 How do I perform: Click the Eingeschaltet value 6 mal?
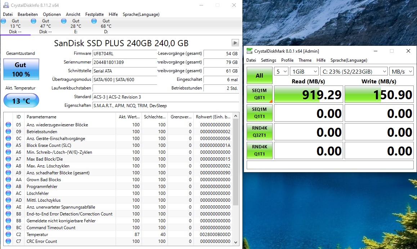pos(221,79)
